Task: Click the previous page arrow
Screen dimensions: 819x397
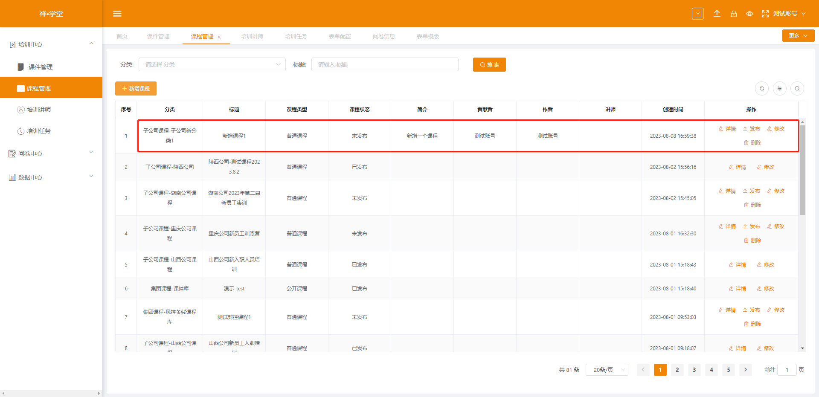Action: [643, 370]
